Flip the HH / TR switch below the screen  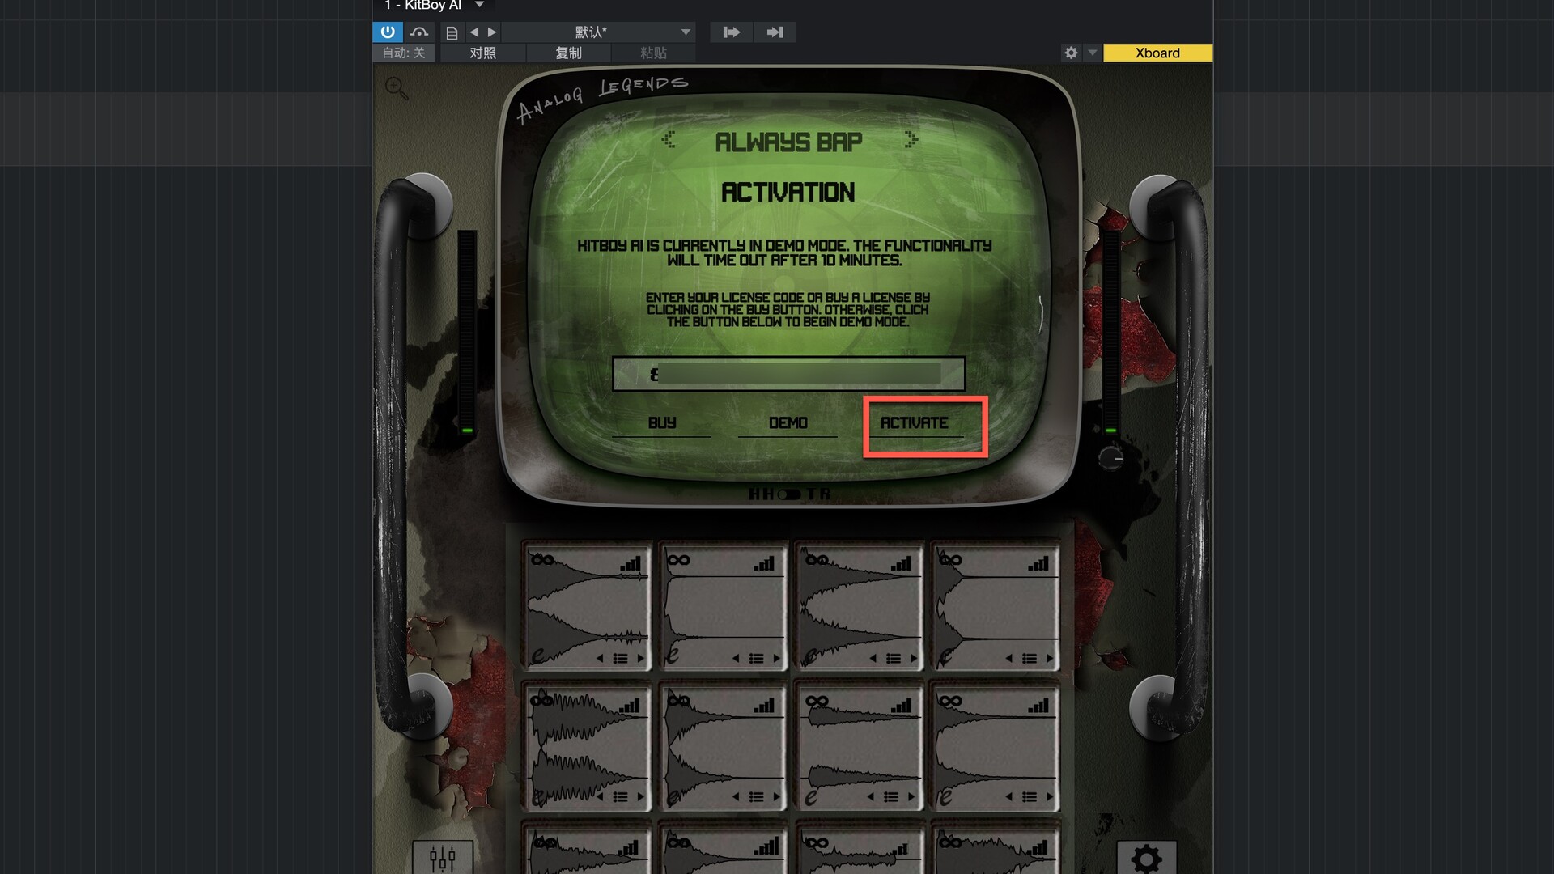[789, 494]
